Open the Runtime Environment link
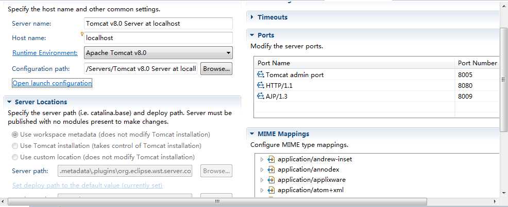Screen dimensions: 508x207 tap(45, 52)
